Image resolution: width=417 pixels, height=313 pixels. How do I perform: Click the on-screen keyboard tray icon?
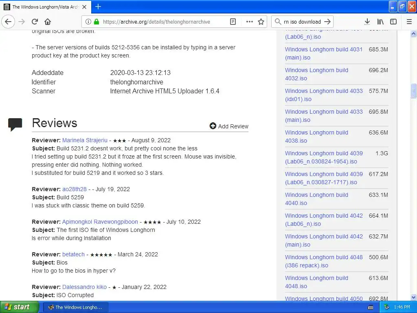371,307
